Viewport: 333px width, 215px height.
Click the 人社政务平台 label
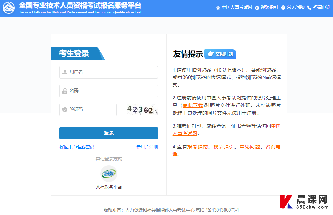click(x=108, y=187)
